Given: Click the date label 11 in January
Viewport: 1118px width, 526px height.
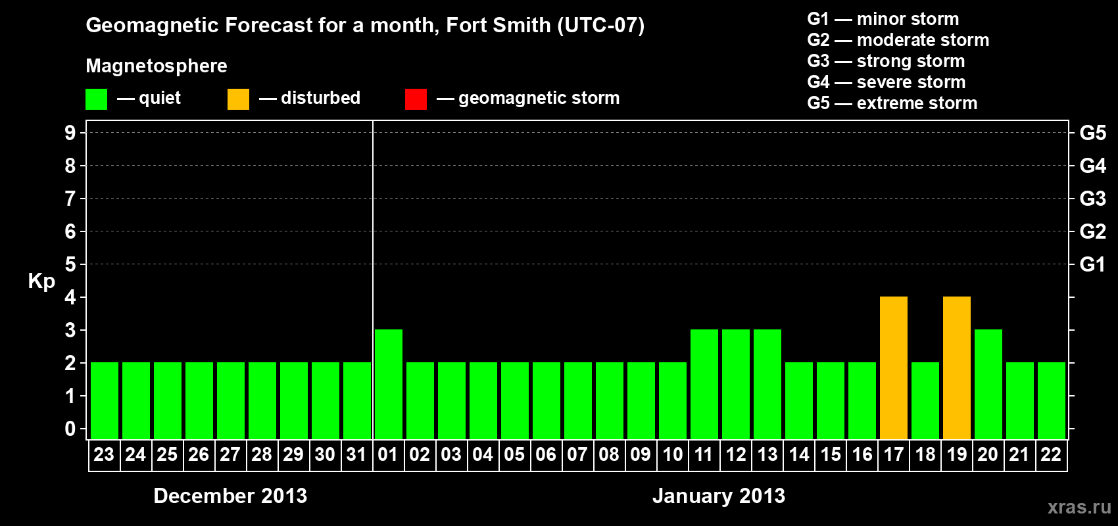Looking at the screenshot, I should [704, 454].
